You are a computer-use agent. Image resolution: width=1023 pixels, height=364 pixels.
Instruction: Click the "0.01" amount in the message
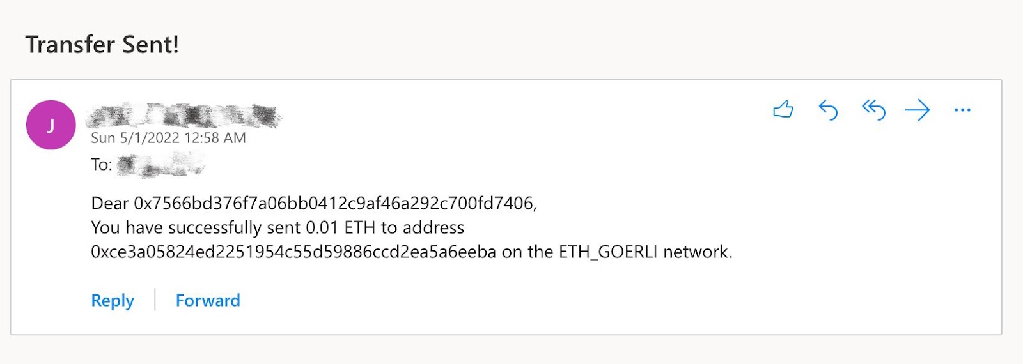(x=322, y=228)
